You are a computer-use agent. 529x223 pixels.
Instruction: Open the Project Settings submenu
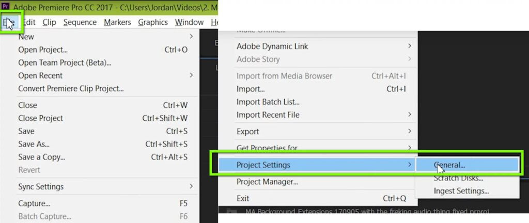tap(318, 165)
